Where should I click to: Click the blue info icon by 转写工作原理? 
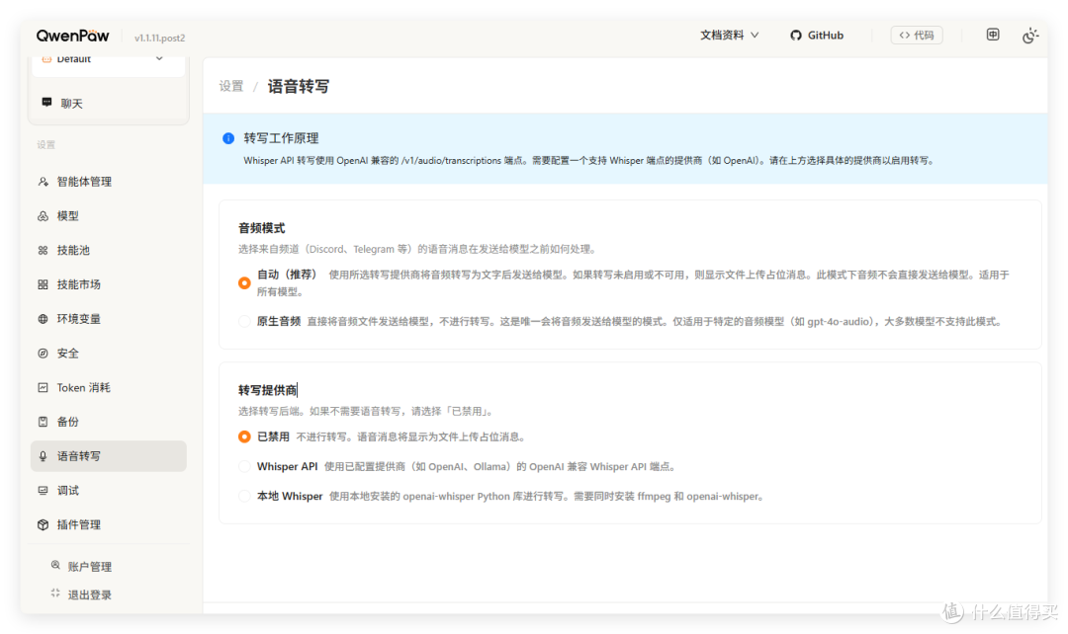pyautogui.click(x=228, y=138)
